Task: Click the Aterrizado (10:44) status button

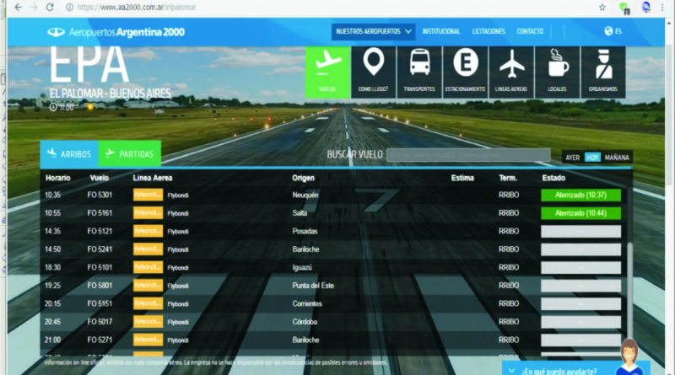Action: pos(580,213)
